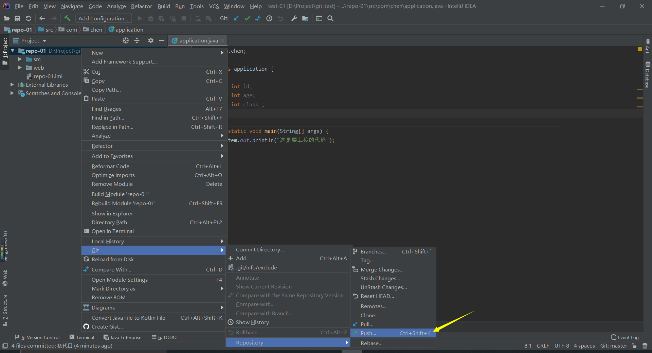Click yellow inspection indicator square
652x353 pixels.
640,49
